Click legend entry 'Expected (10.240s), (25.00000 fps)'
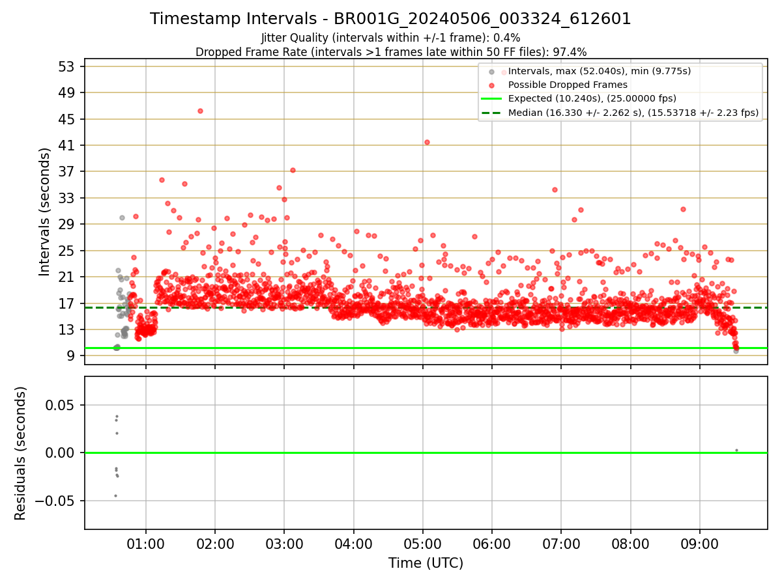The height and width of the screenshot is (586, 782). pos(592,98)
